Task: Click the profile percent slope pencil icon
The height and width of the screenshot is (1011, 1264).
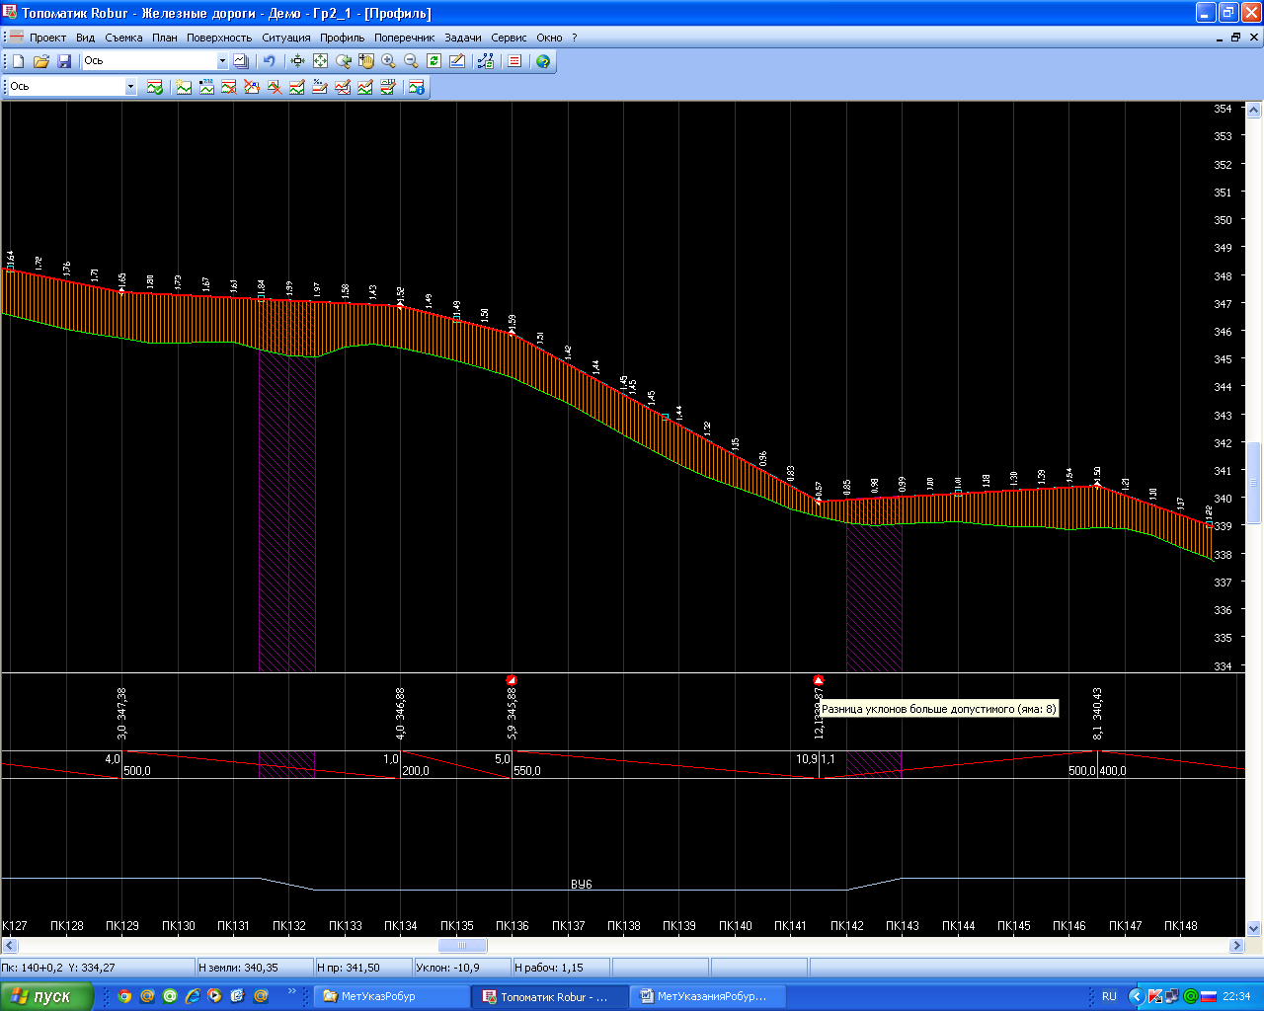Action: pyautogui.click(x=320, y=87)
